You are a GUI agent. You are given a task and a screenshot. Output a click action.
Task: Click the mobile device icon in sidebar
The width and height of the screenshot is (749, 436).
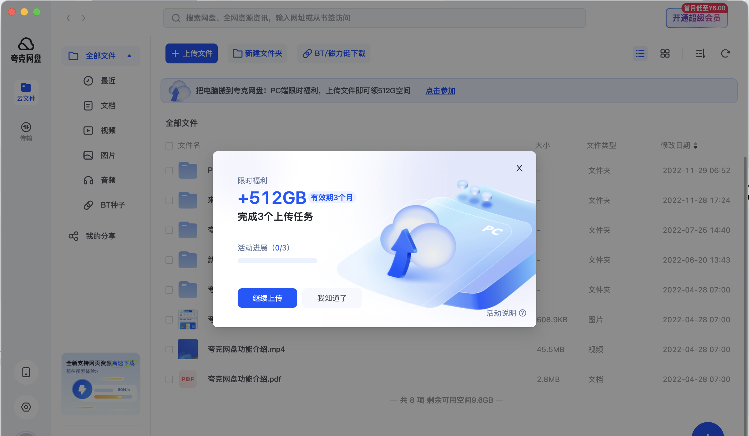pyautogui.click(x=26, y=372)
